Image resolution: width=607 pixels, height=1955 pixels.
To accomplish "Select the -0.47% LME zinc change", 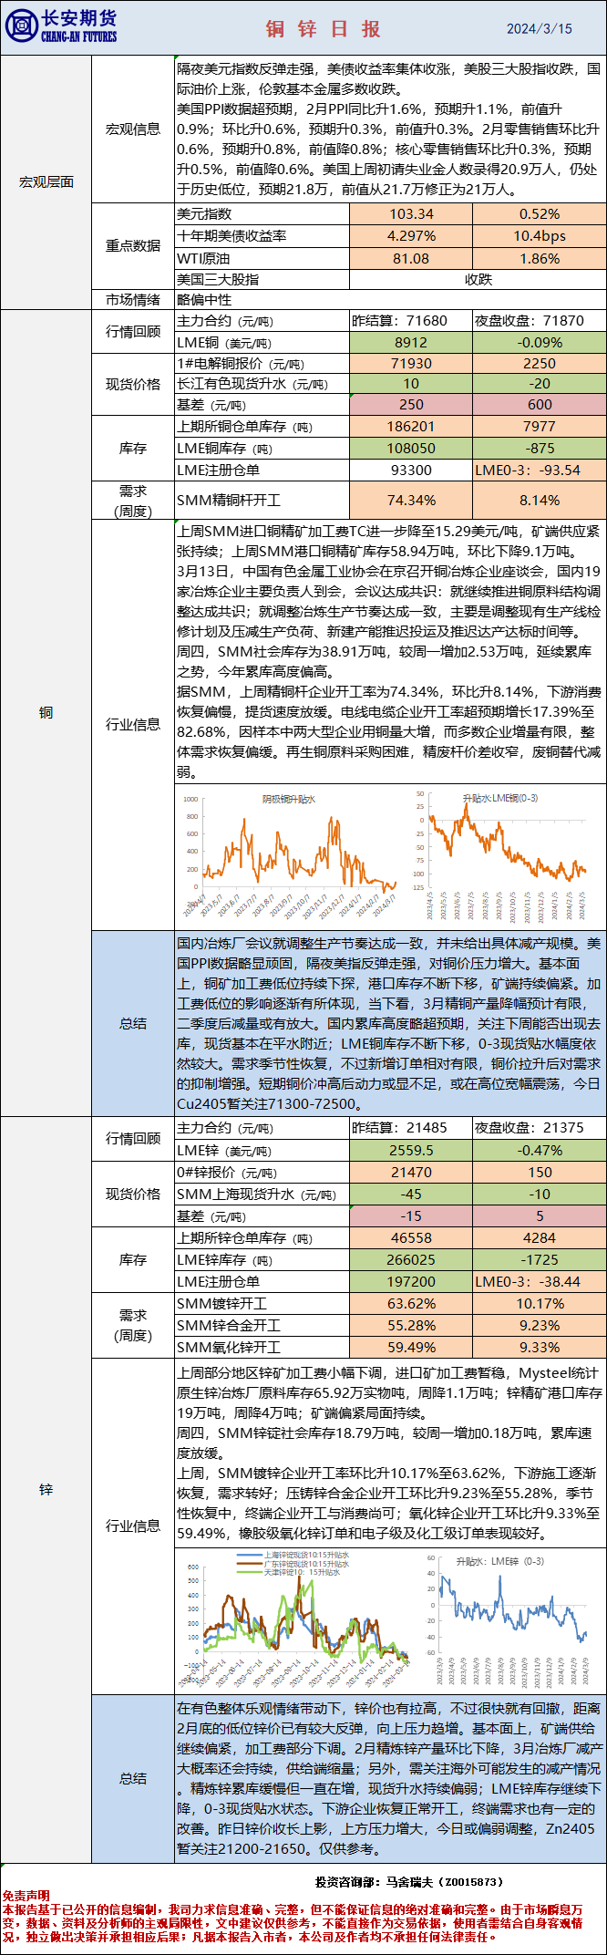I will [x=540, y=1151].
